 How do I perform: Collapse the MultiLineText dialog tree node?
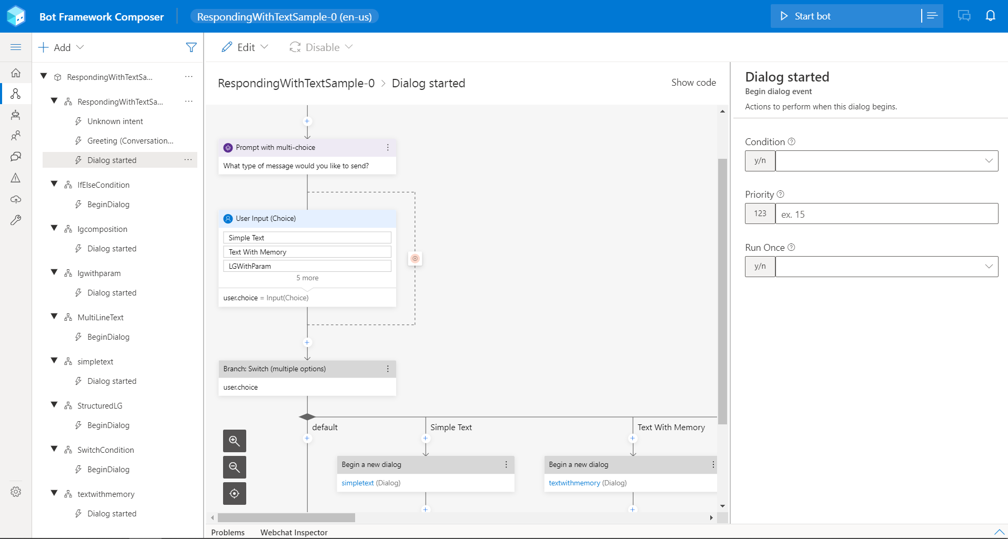(54, 317)
